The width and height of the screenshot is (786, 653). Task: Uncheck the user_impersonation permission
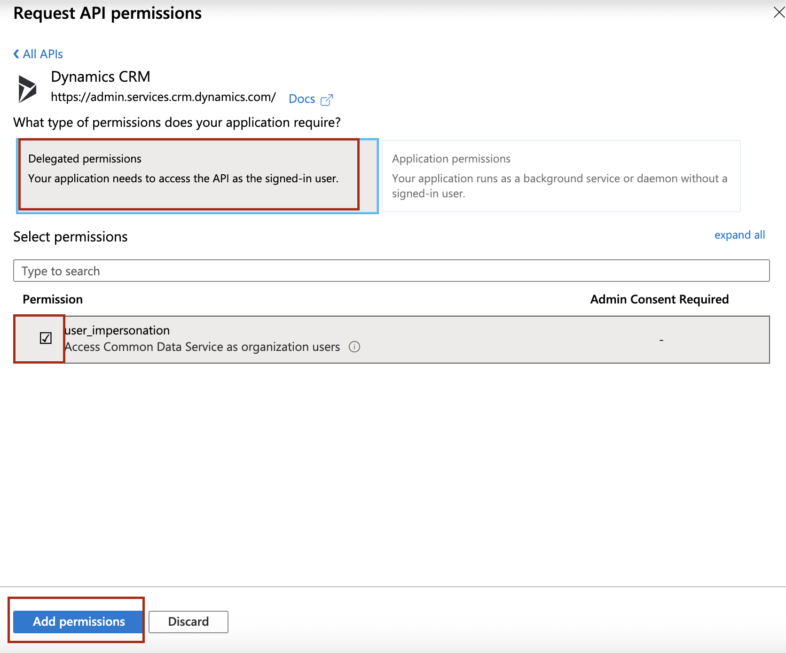click(x=46, y=338)
